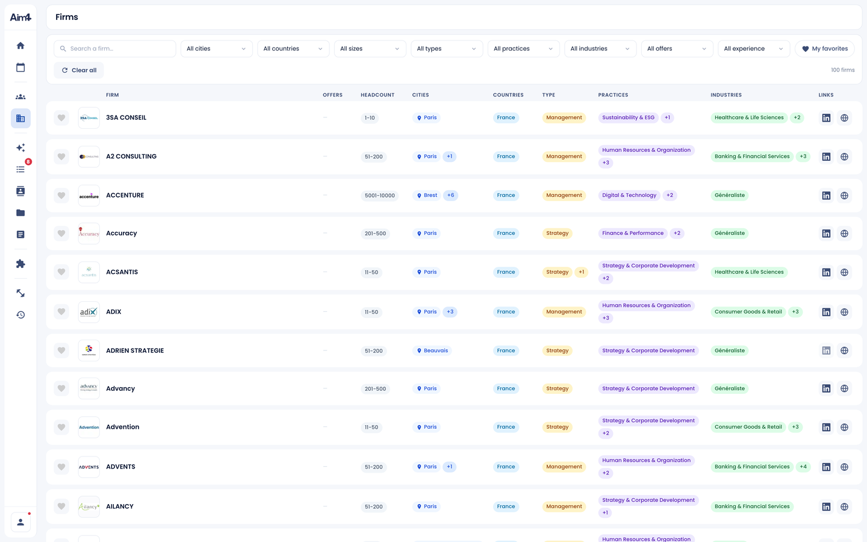Click the 100 firms count text
The width and height of the screenshot is (867, 542).
pyautogui.click(x=843, y=70)
